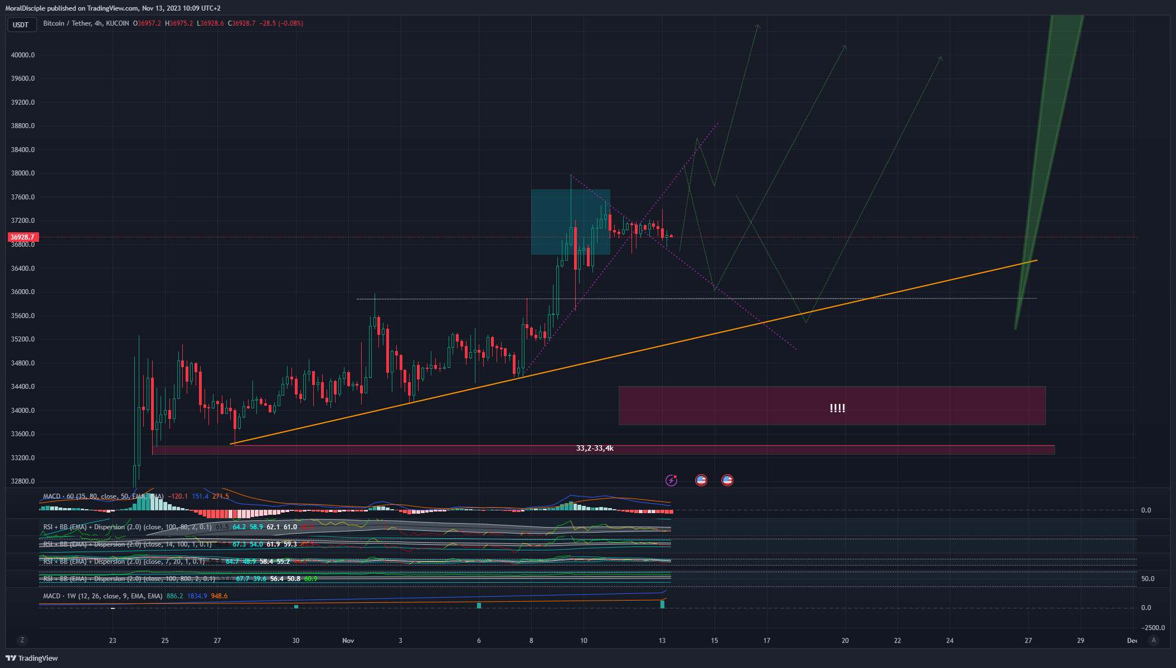This screenshot has height=668, width=1176.
Task: Click the change value −28.5 (−0.08%)
Action: pyautogui.click(x=281, y=23)
